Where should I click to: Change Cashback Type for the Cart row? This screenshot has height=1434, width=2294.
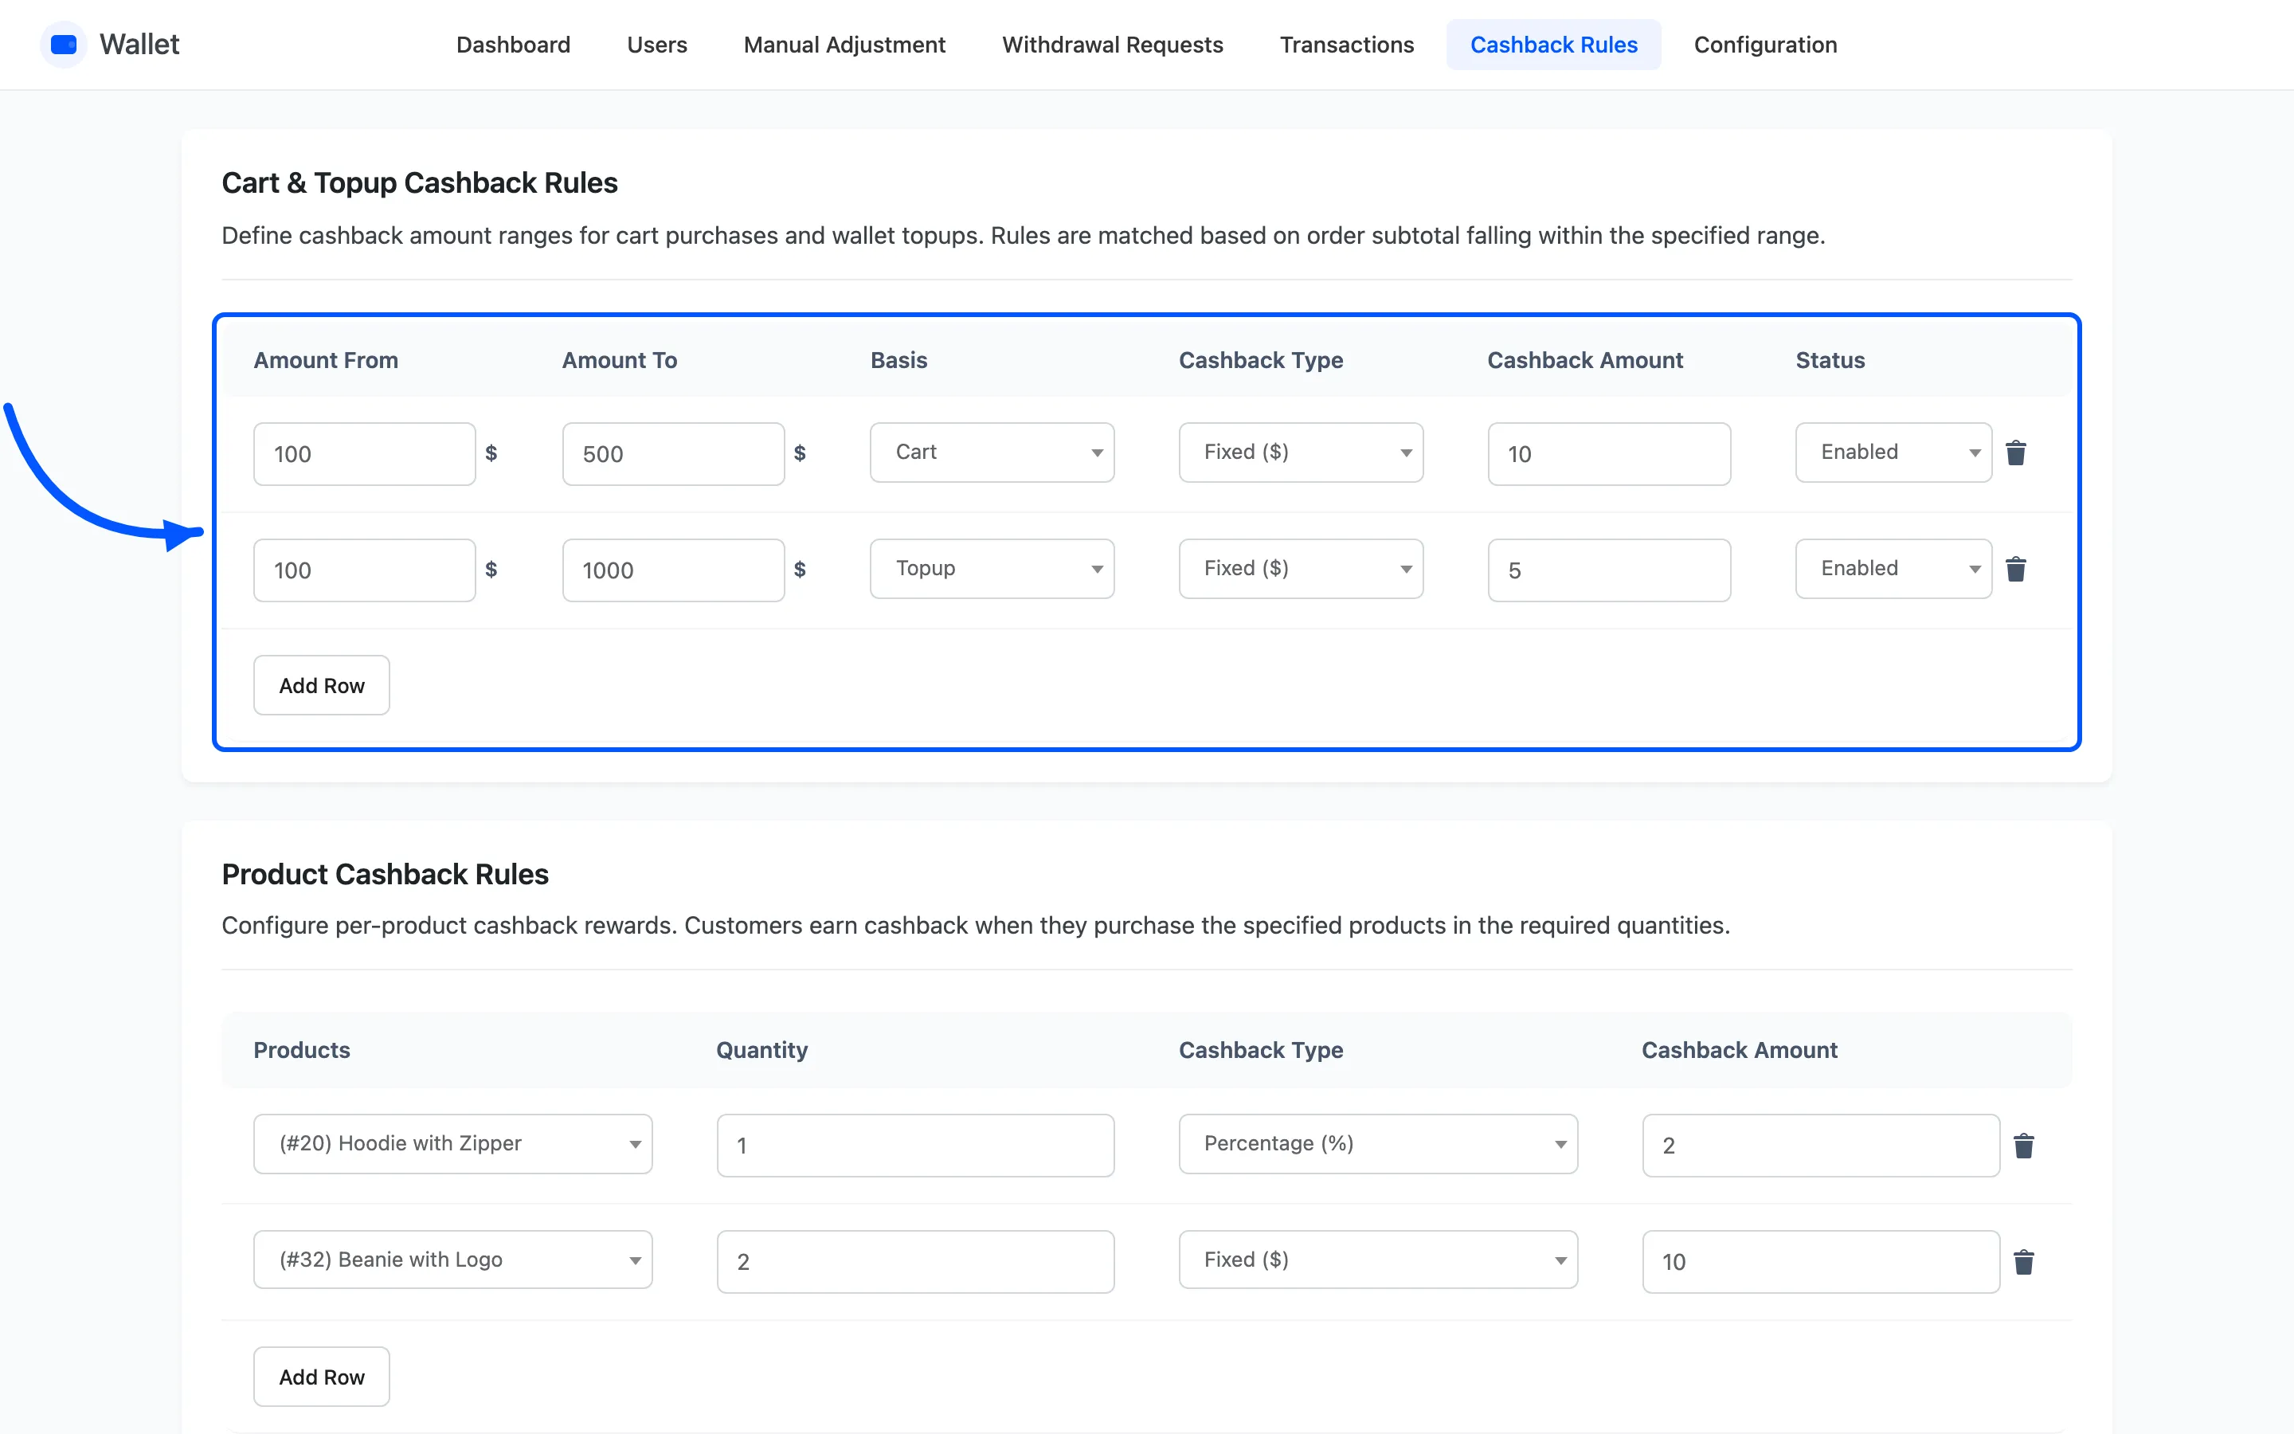pyautogui.click(x=1301, y=453)
